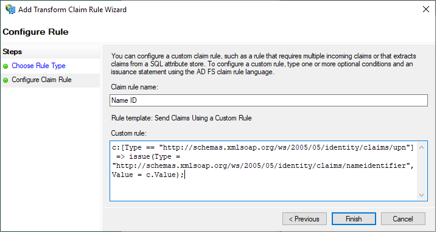Image resolution: width=437 pixels, height=233 pixels.
Task: Click the nameidentifier URL line in custom rule
Action: click(x=263, y=165)
